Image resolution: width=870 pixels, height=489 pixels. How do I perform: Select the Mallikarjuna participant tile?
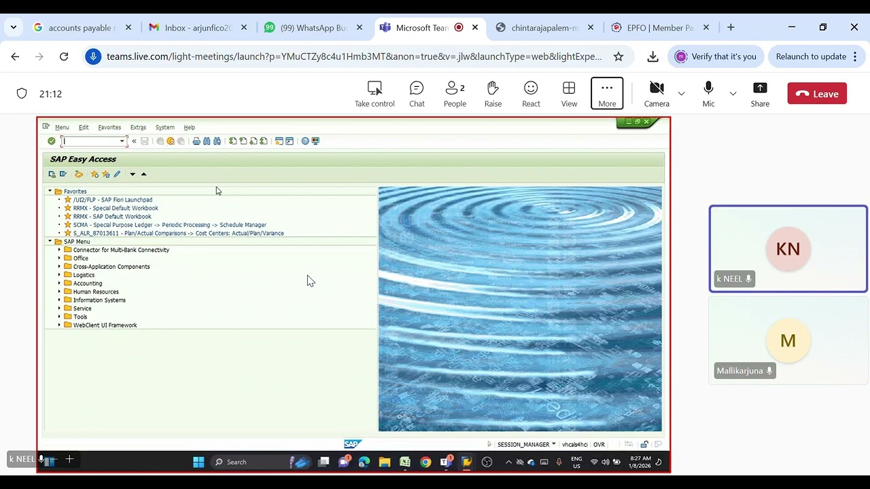click(788, 340)
